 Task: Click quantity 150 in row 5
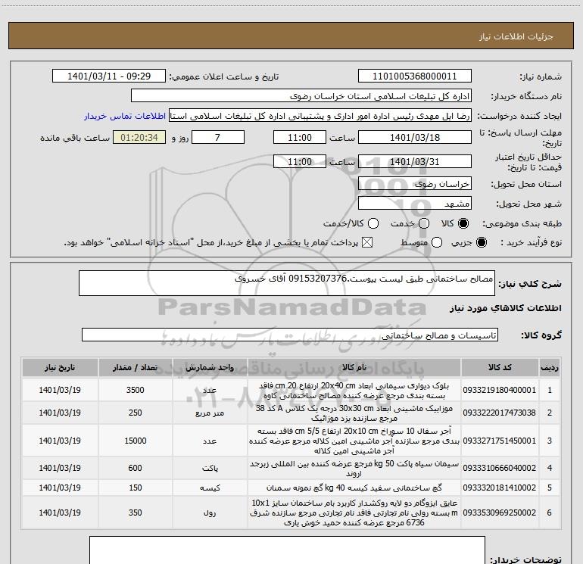point(135,488)
